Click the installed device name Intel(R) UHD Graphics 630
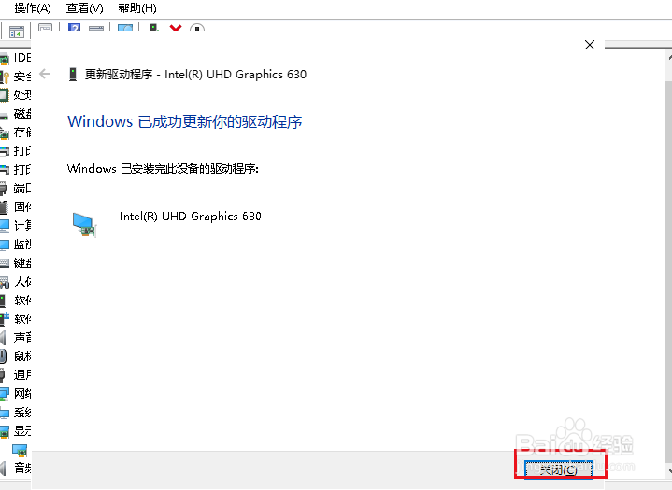Viewport: 672px width, 490px height. point(191,217)
